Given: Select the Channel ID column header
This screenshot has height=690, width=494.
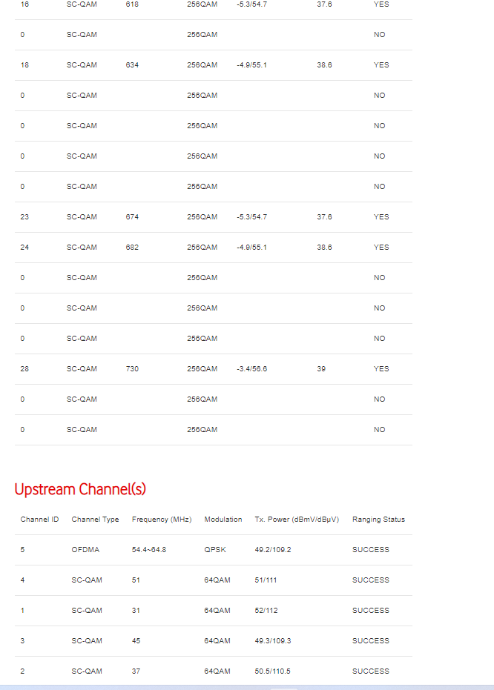Looking at the screenshot, I should tap(39, 520).
